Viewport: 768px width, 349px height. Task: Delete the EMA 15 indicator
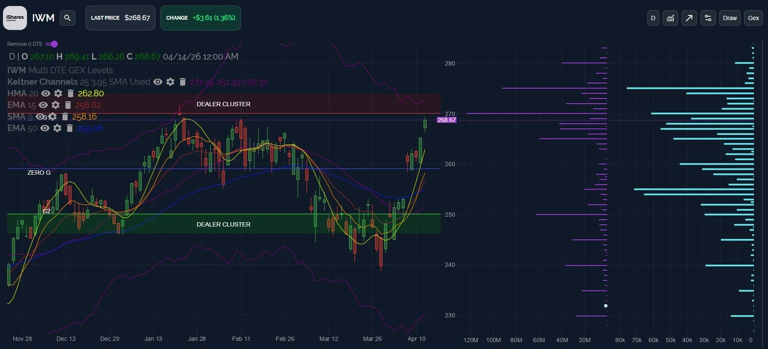coord(68,105)
